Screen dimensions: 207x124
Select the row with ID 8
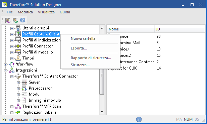tap(156, 43)
